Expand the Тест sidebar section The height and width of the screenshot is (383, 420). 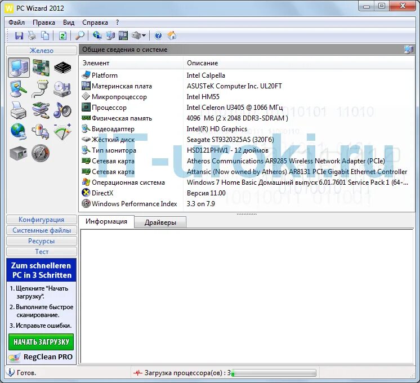42,252
